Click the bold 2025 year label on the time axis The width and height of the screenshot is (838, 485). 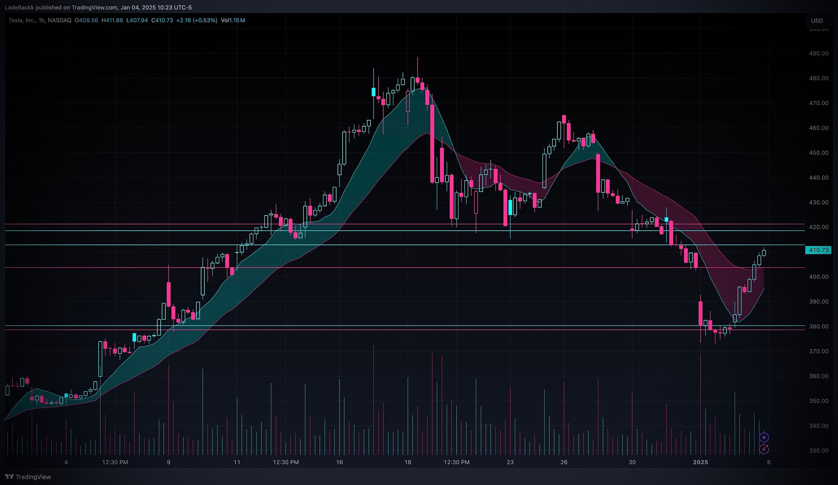[x=701, y=462]
